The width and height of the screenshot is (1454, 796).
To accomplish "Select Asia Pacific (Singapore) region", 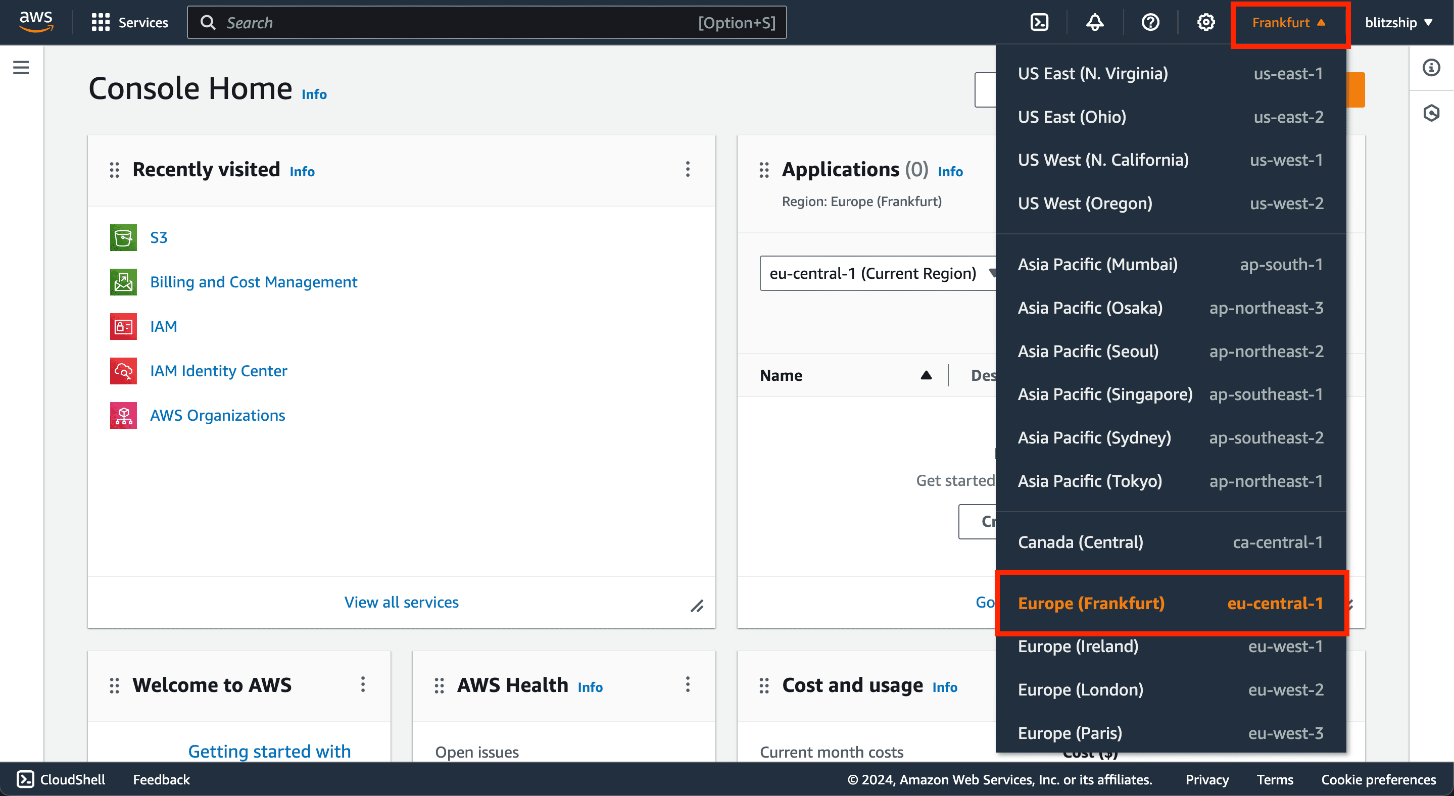I will click(1171, 394).
